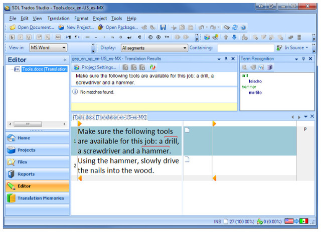Click the blue Help question mark icon

coord(243,27)
